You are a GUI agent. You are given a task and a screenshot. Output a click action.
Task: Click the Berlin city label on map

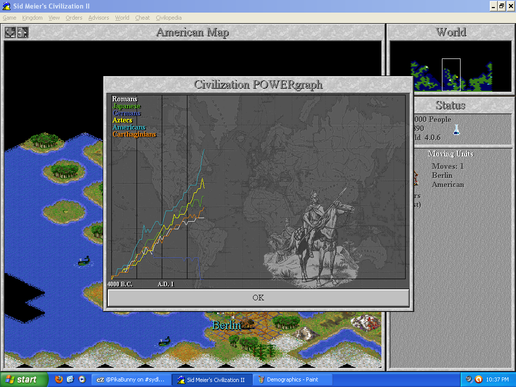tap(227, 326)
